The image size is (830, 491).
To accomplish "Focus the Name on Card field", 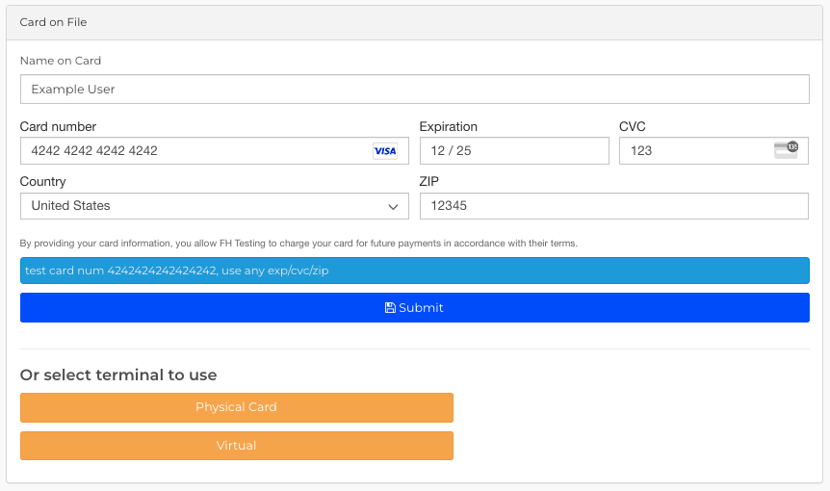I will tap(414, 89).
